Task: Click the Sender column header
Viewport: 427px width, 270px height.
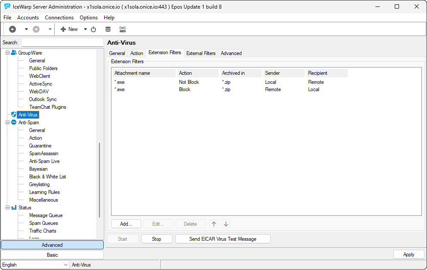Action: click(284, 73)
